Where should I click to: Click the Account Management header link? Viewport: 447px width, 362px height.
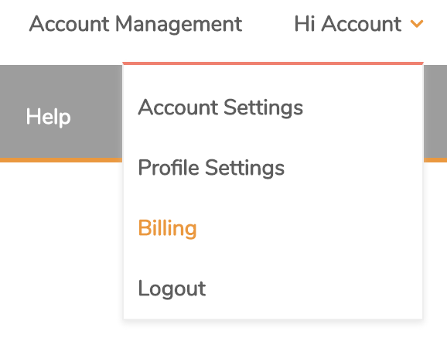[x=135, y=24]
